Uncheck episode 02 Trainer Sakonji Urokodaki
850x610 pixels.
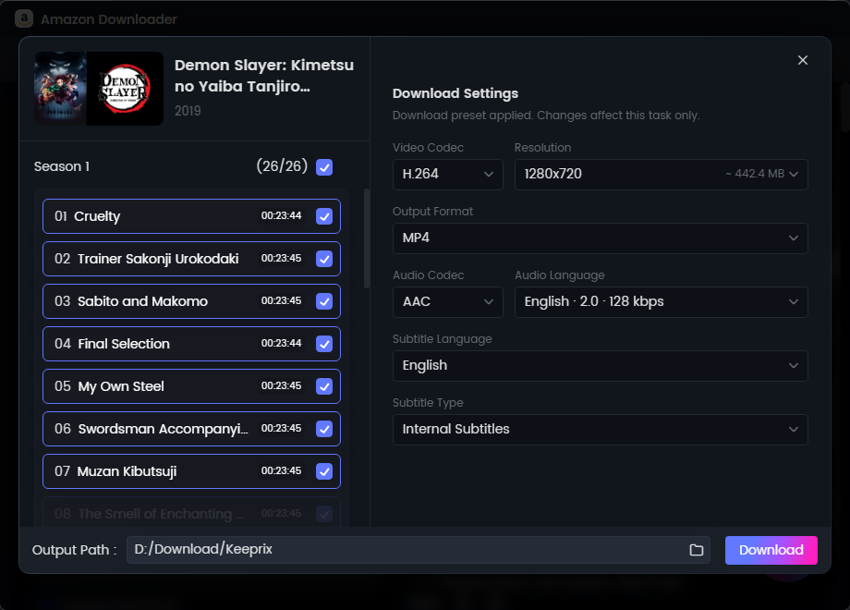pos(324,259)
